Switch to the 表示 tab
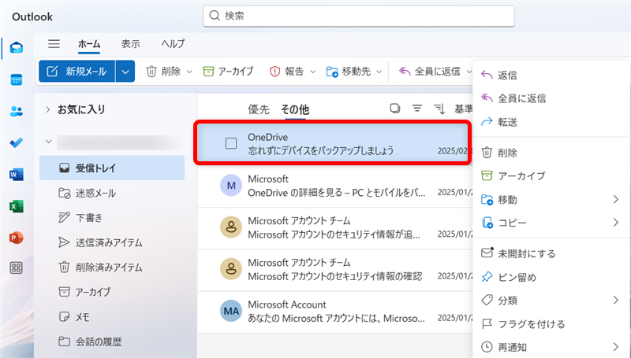This screenshot has width=631, height=358. click(x=131, y=44)
